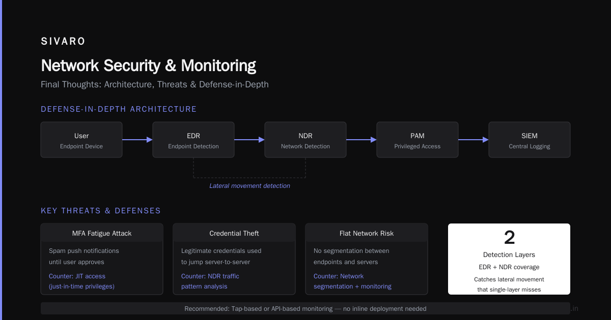Click the Network Security & Monitoring title

148,66
